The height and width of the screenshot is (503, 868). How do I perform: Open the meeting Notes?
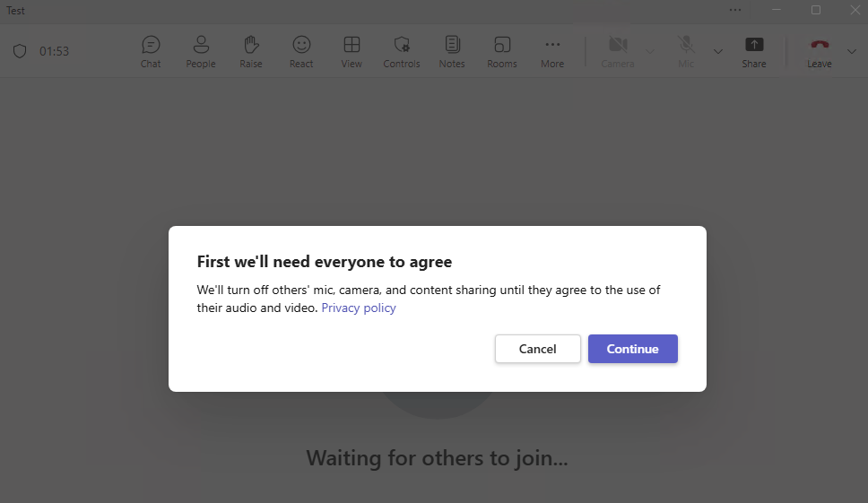click(452, 51)
